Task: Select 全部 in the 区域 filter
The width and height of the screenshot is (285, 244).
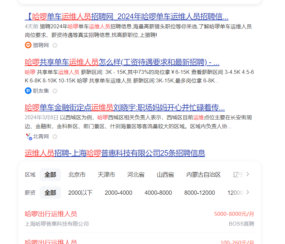Action: [51, 175]
